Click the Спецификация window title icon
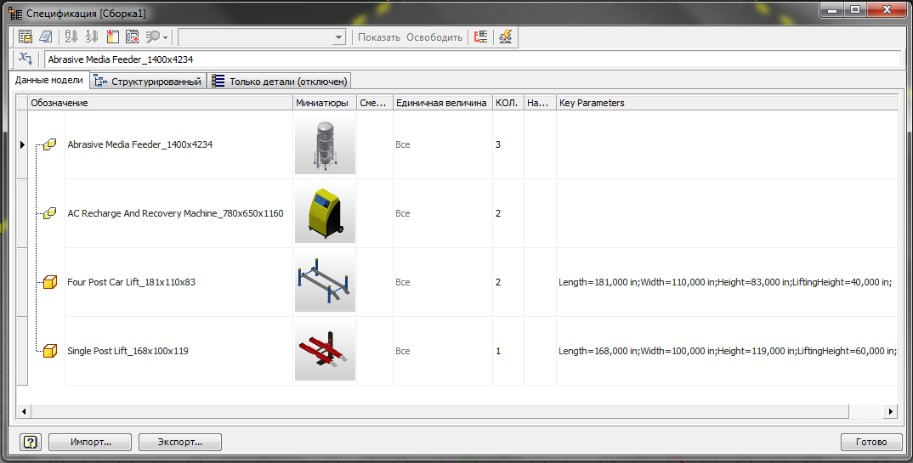This screenshot has width=913, height=463. pos(15,14)
